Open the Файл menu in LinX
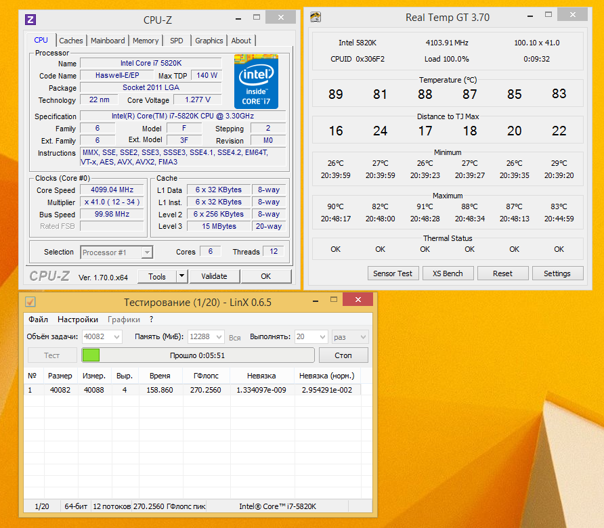Viewport: 604px width, 528px height. tap(38, 320)
